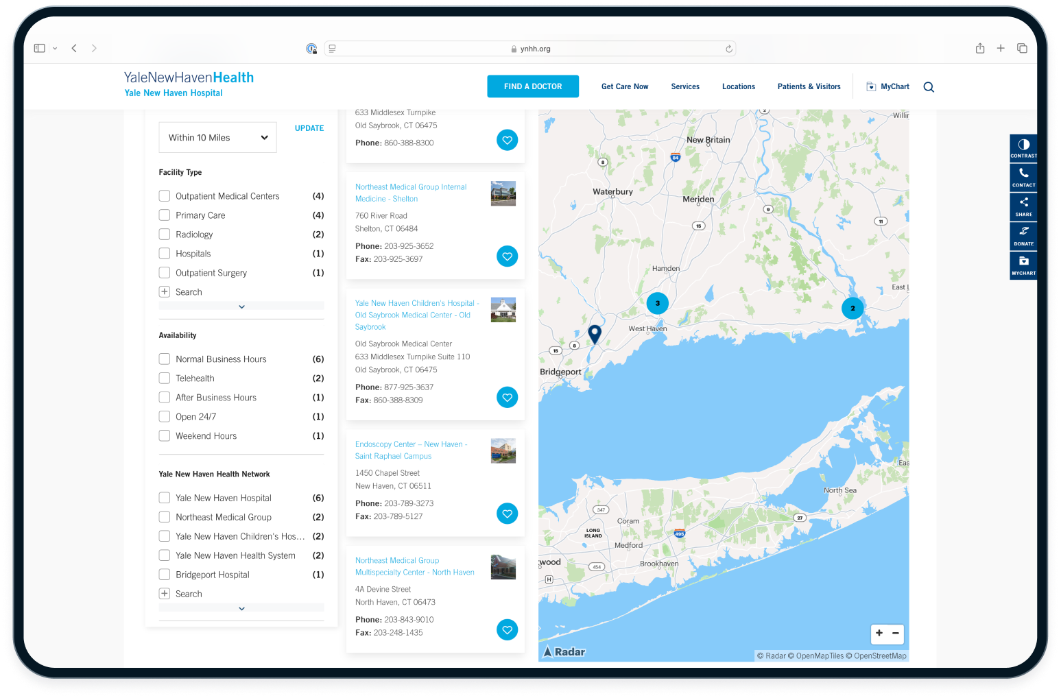
Task: Toggle Contrast accessibility icon
Action: pos(1023,147)
